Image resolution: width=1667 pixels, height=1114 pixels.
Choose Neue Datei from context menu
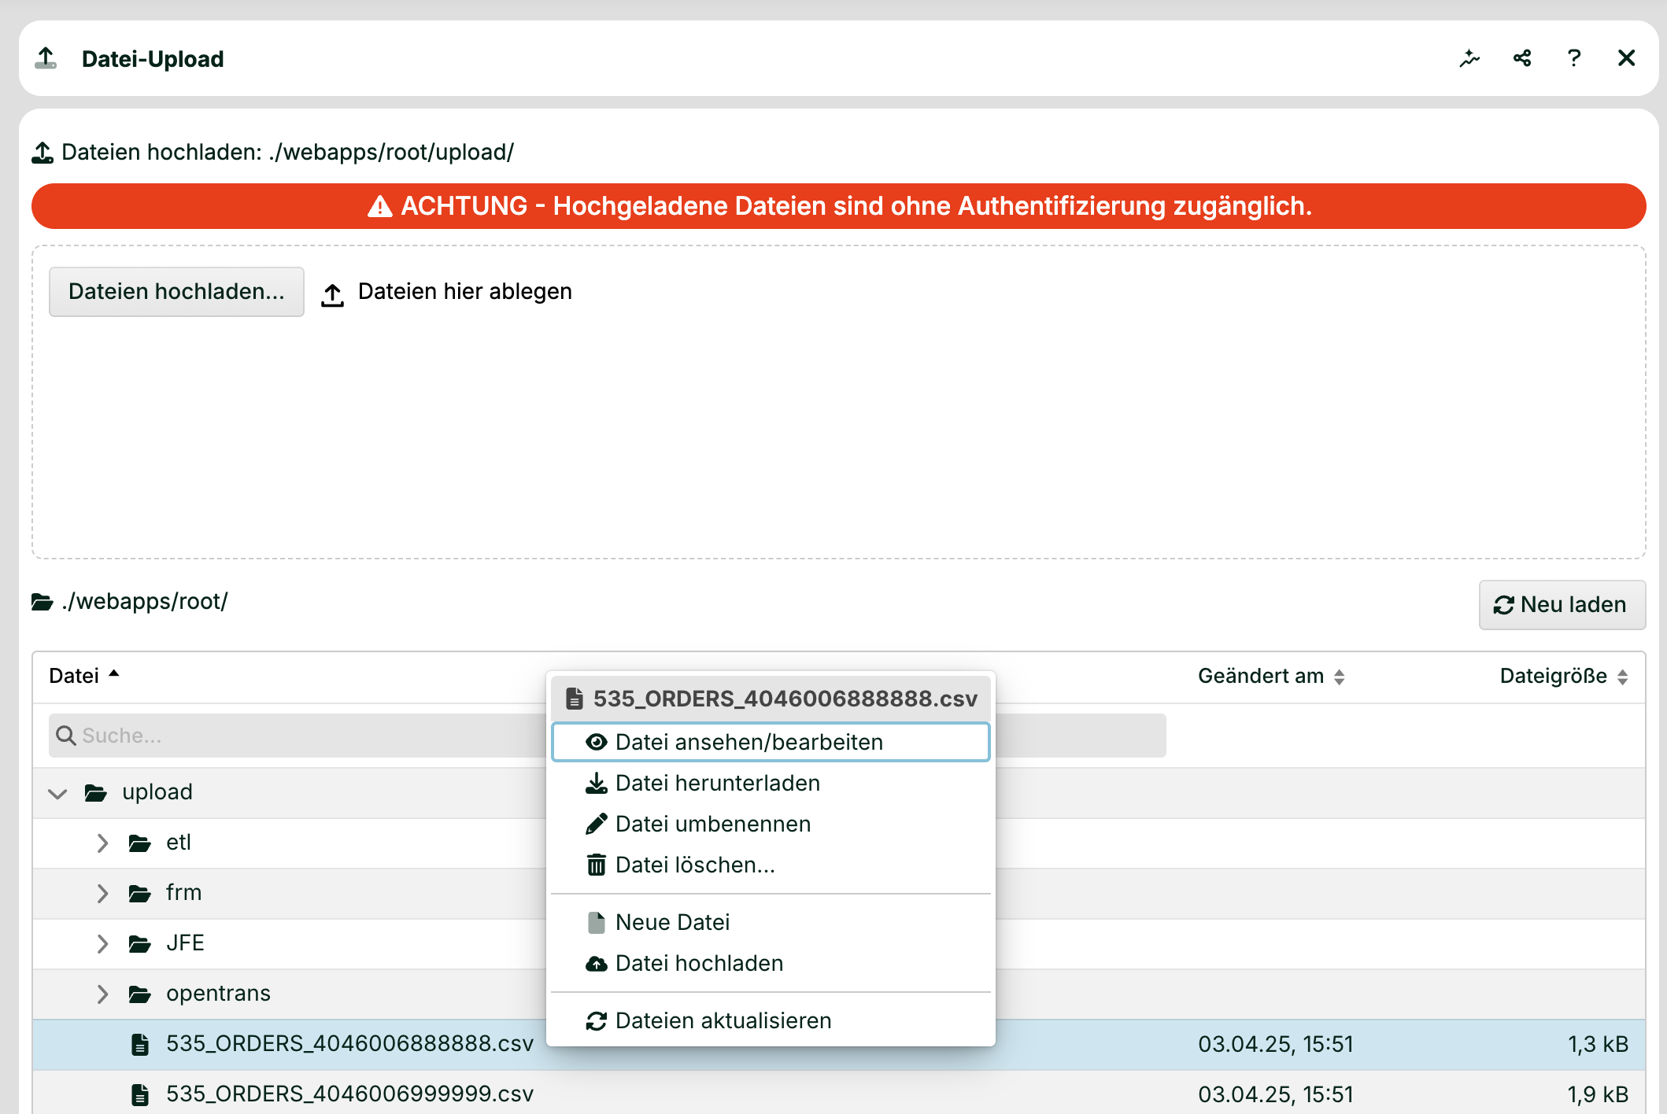(x=771, y=922)
